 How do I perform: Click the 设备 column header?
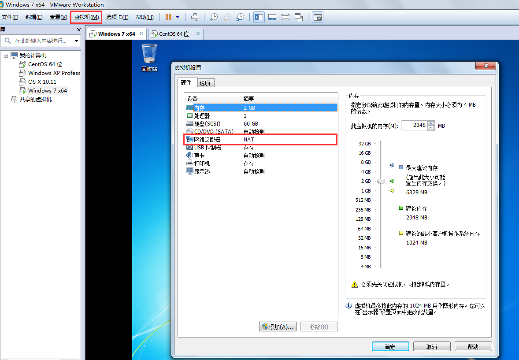pyautogui.click(x=213, y=99)
